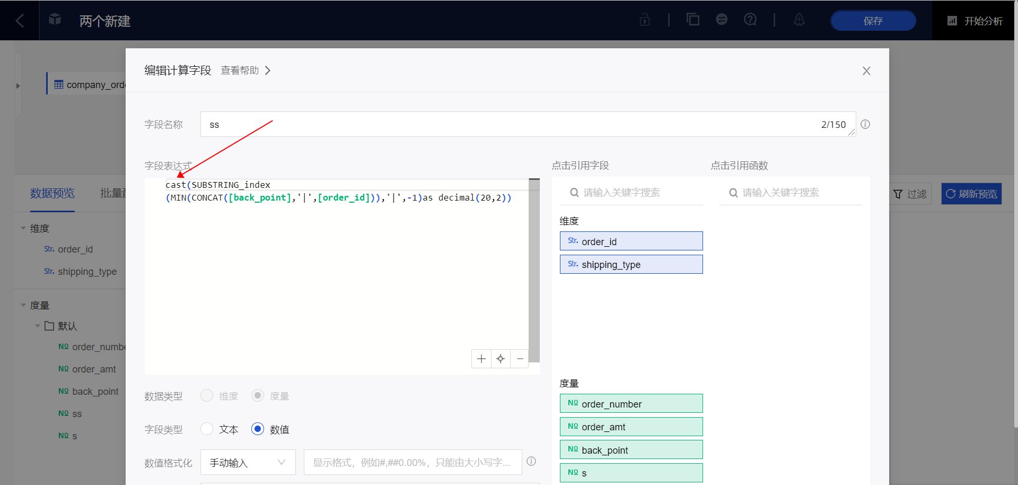
Task: Click the back arrow in top bar
Action: pos(20,21)
